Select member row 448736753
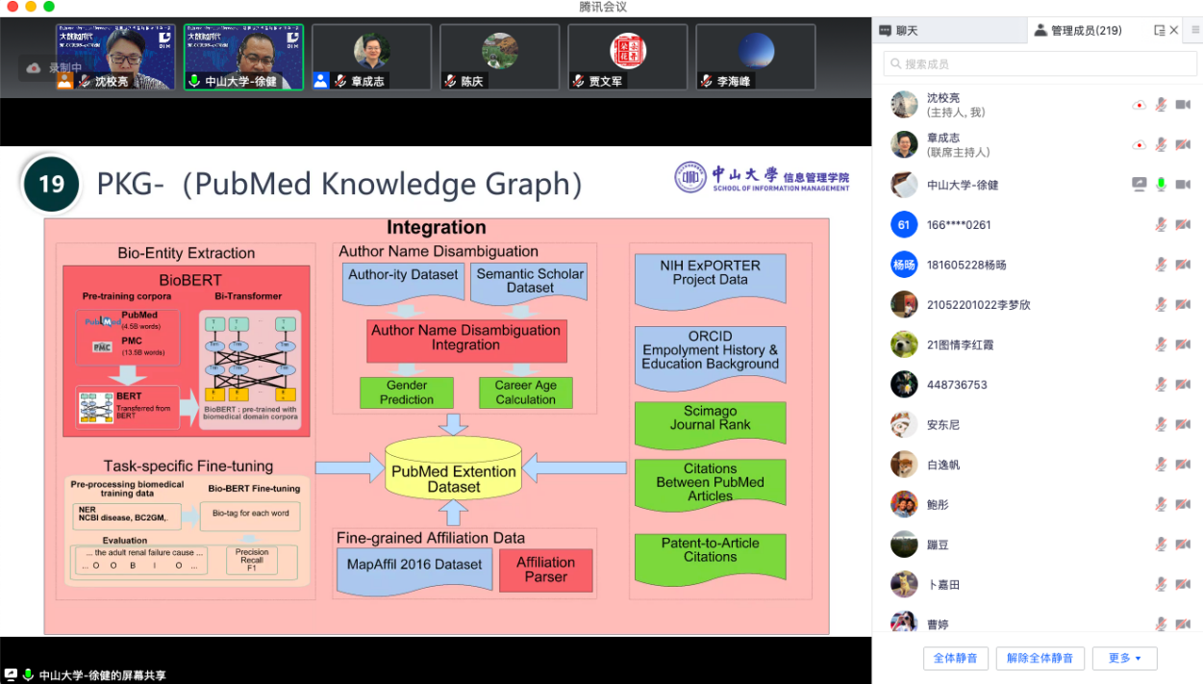This screenshot has width=1203, height=684. pos(1037,385)
